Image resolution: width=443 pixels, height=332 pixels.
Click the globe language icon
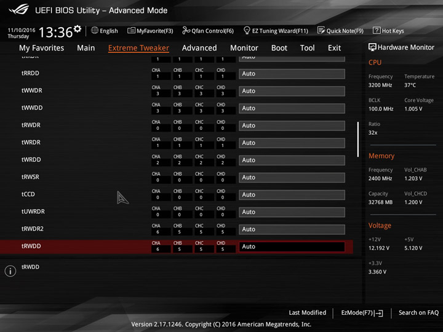pos(95,30)
